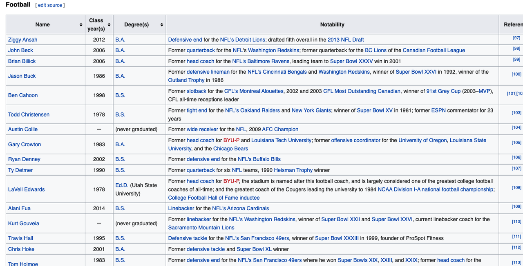
Task: Follow the Baltimore Ravens link
Action: [268, 61]
